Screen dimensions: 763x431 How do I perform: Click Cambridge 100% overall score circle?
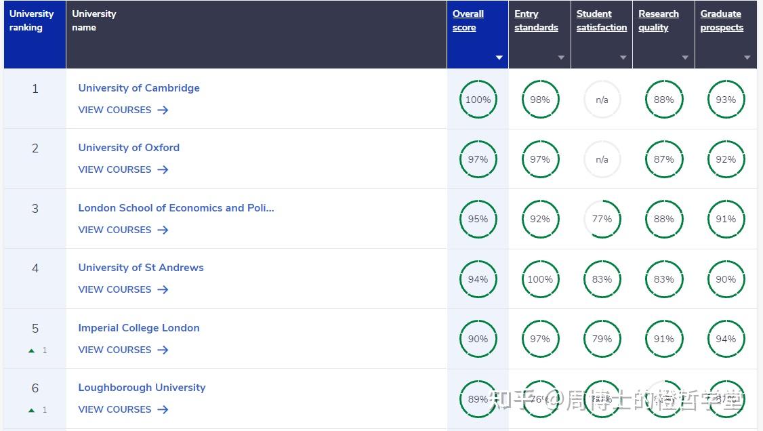pyautogui.click(x=478, y=100)
